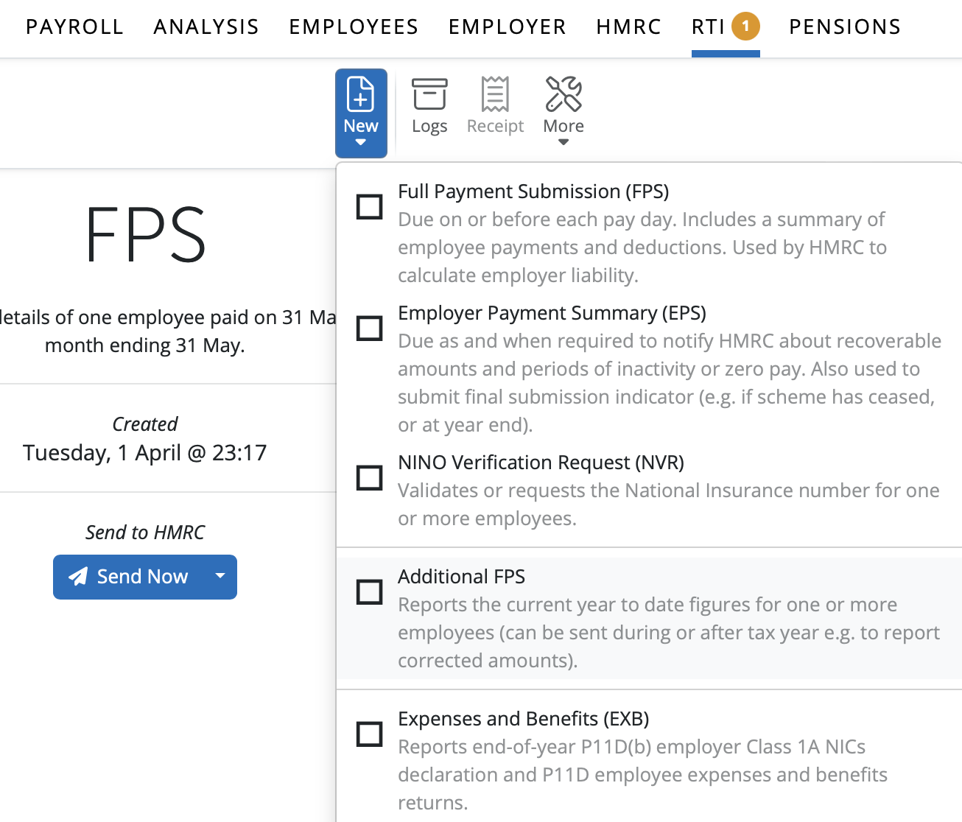Viewport: 962px width, 822px height.
Task: Open the More tools icon
Action: coord(563,94)
